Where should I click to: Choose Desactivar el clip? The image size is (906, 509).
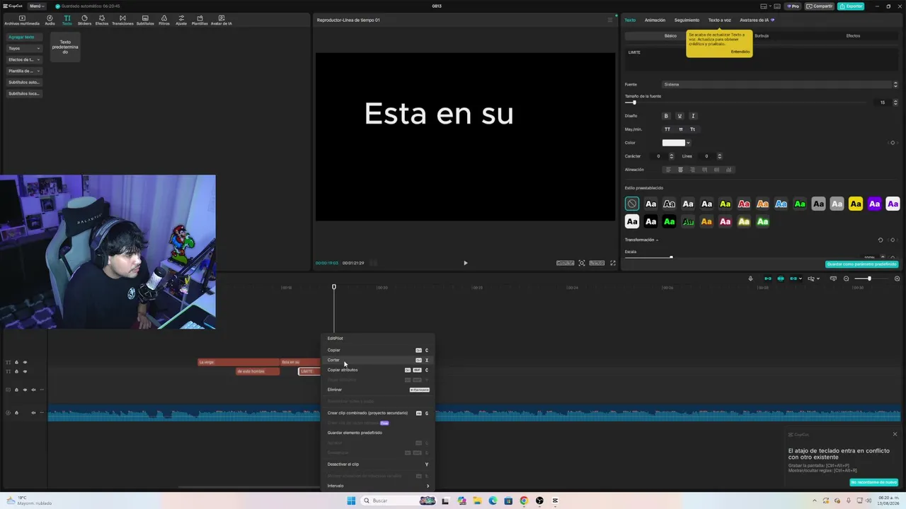click(378, 464)
